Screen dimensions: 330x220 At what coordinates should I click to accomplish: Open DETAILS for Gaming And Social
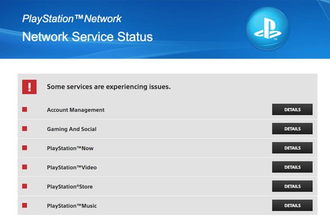[x=292, y=129]
